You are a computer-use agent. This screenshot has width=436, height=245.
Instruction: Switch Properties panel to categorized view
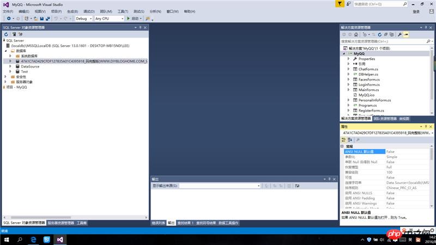(344, 140)
